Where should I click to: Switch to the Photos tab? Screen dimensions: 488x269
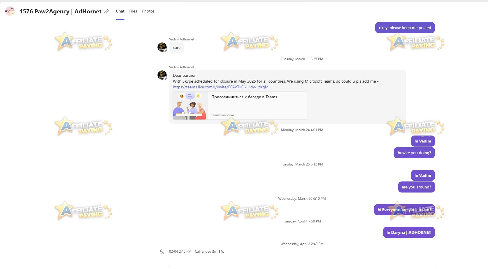(148, 11)
